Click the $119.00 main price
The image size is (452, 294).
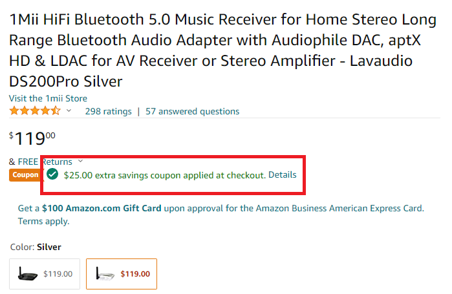click(32, 138)
